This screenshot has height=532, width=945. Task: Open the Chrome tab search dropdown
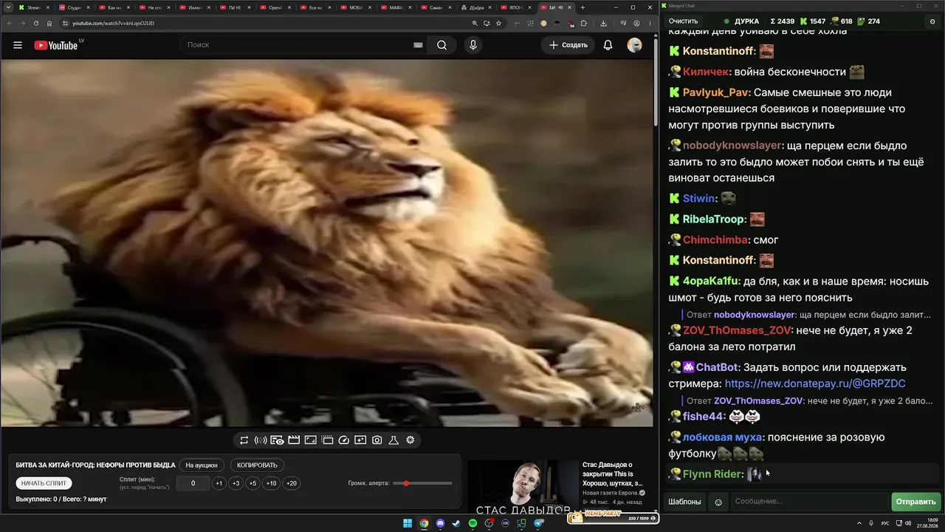pos(8,7)
